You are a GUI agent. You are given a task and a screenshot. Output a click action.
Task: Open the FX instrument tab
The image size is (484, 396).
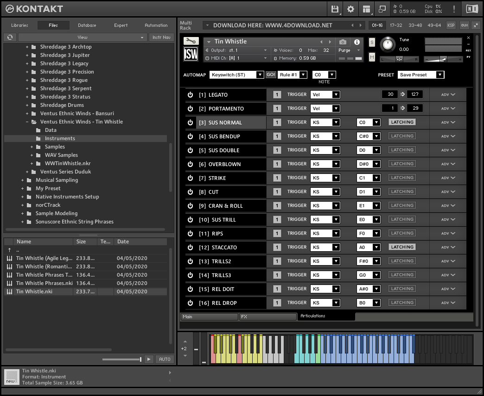click(x=267, y=316)
